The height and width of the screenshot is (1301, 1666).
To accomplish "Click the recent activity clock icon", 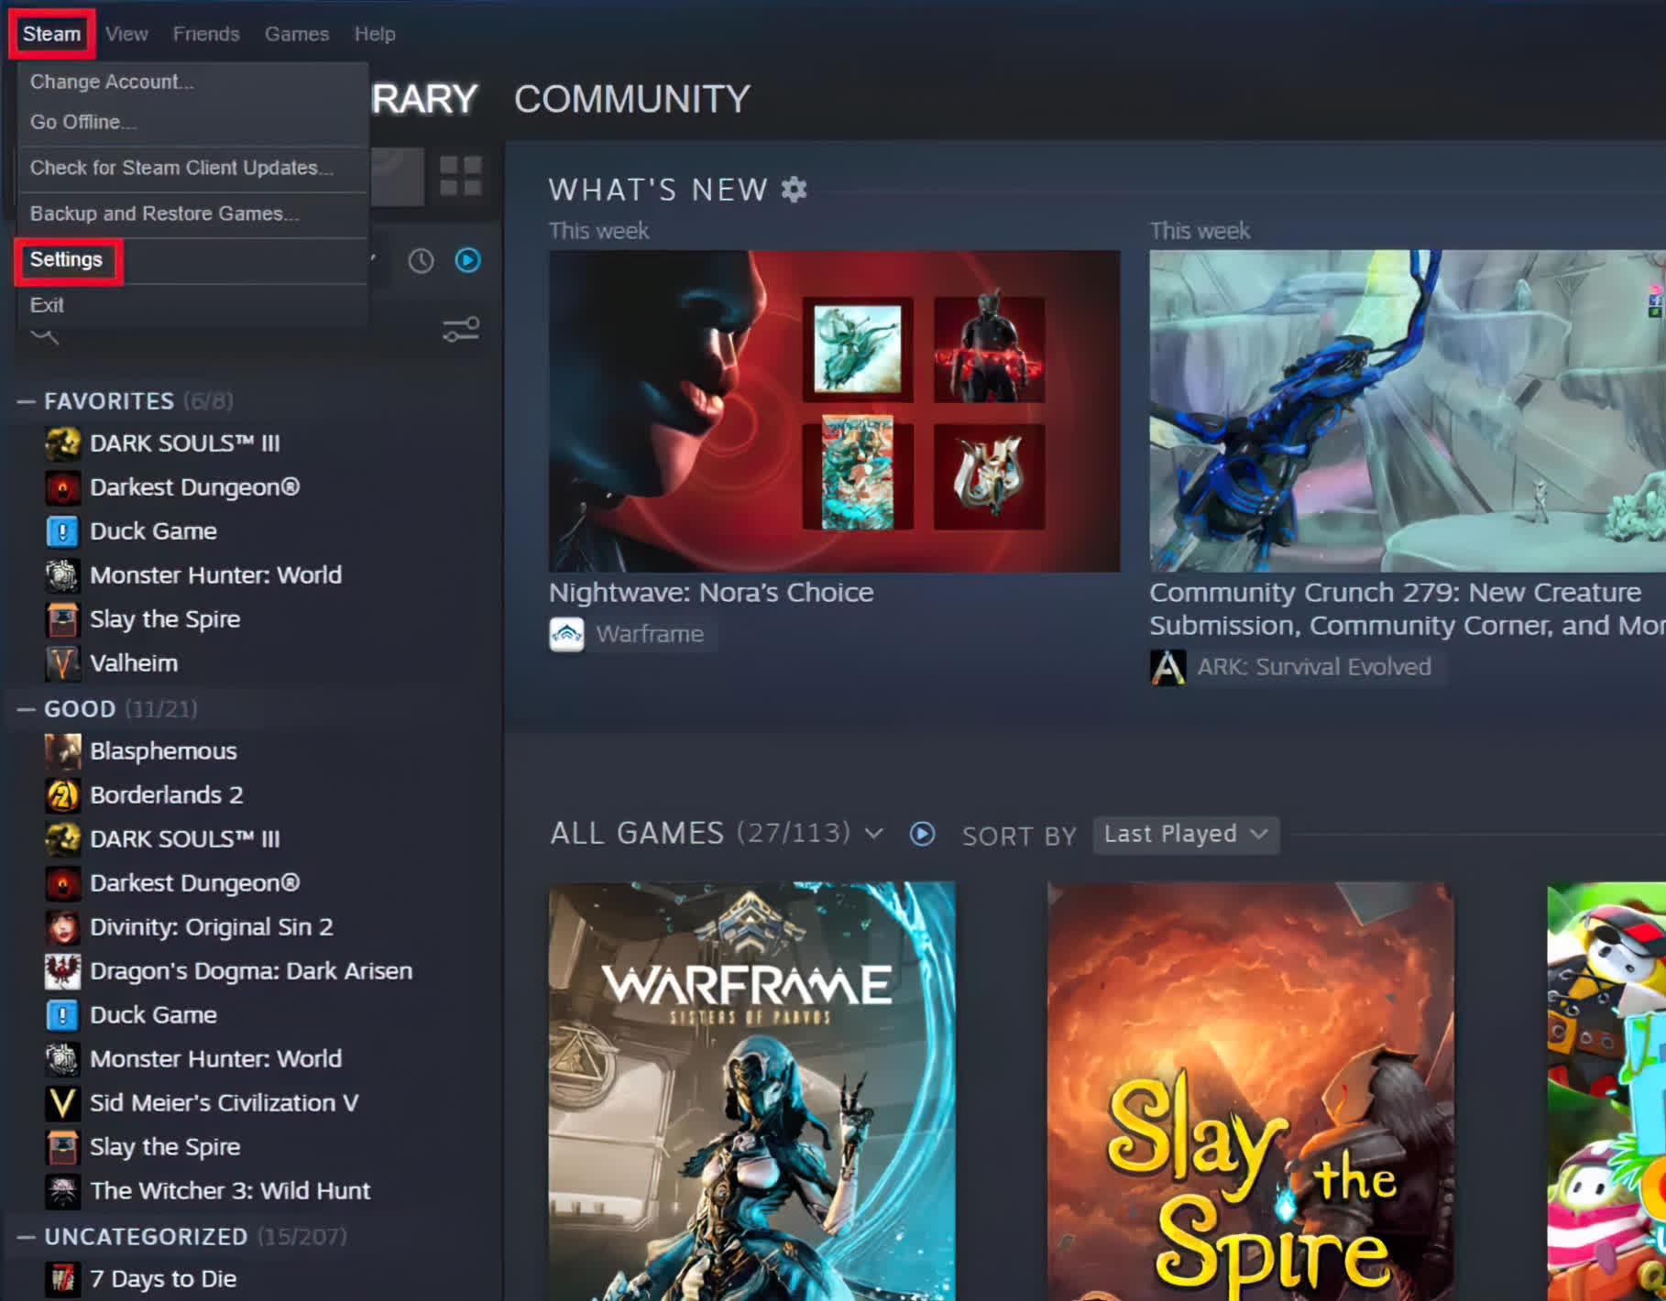I will point(421,261).
